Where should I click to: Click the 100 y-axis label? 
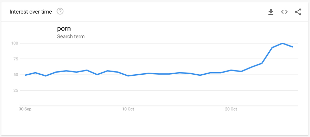tap(14, 43)
